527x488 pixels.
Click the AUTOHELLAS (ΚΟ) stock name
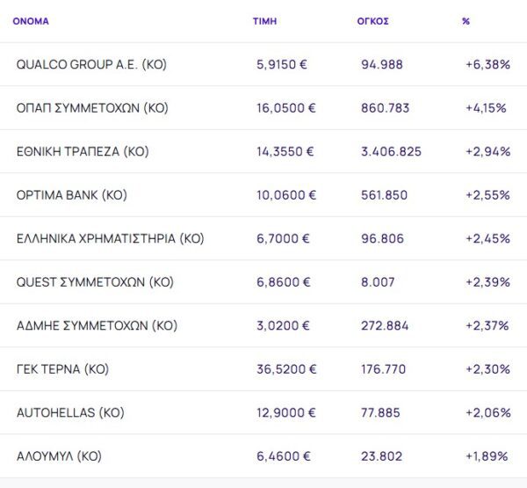tap(70, 412)
